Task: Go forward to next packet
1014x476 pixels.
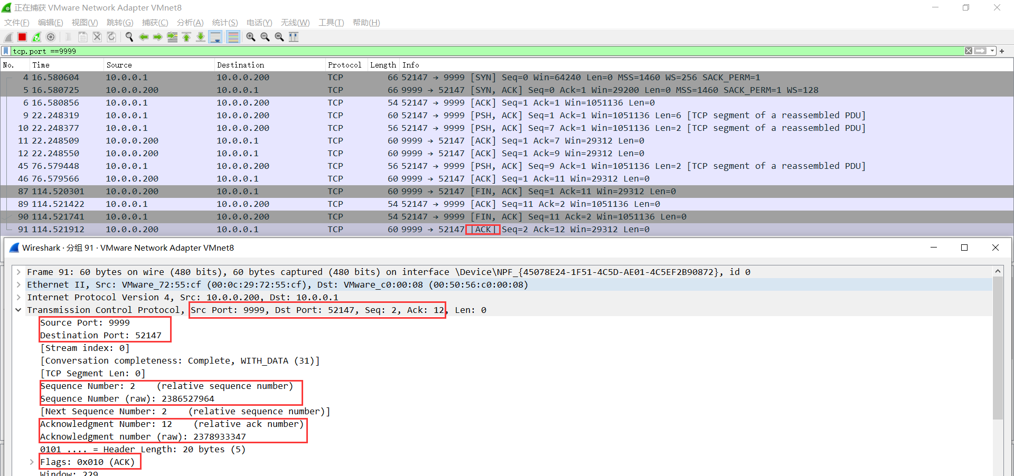Action: pyautogui.click(x=158, y=37)
